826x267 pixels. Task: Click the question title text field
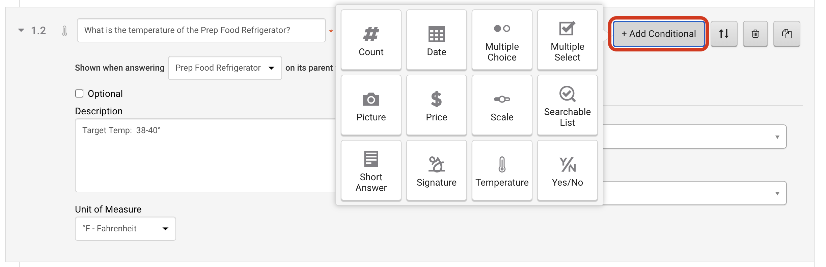point(201,30)
